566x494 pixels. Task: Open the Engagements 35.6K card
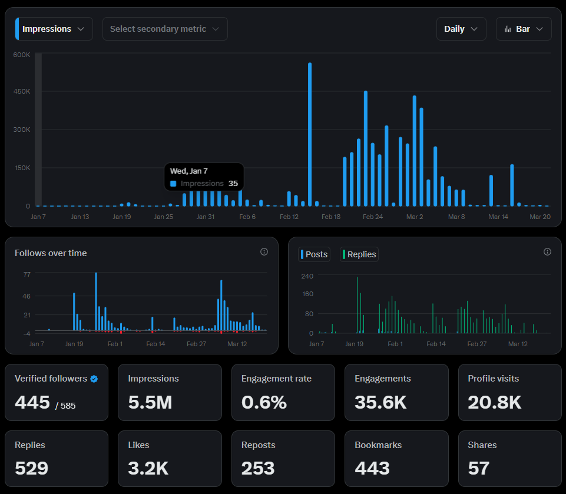click(x=397, y=392)
